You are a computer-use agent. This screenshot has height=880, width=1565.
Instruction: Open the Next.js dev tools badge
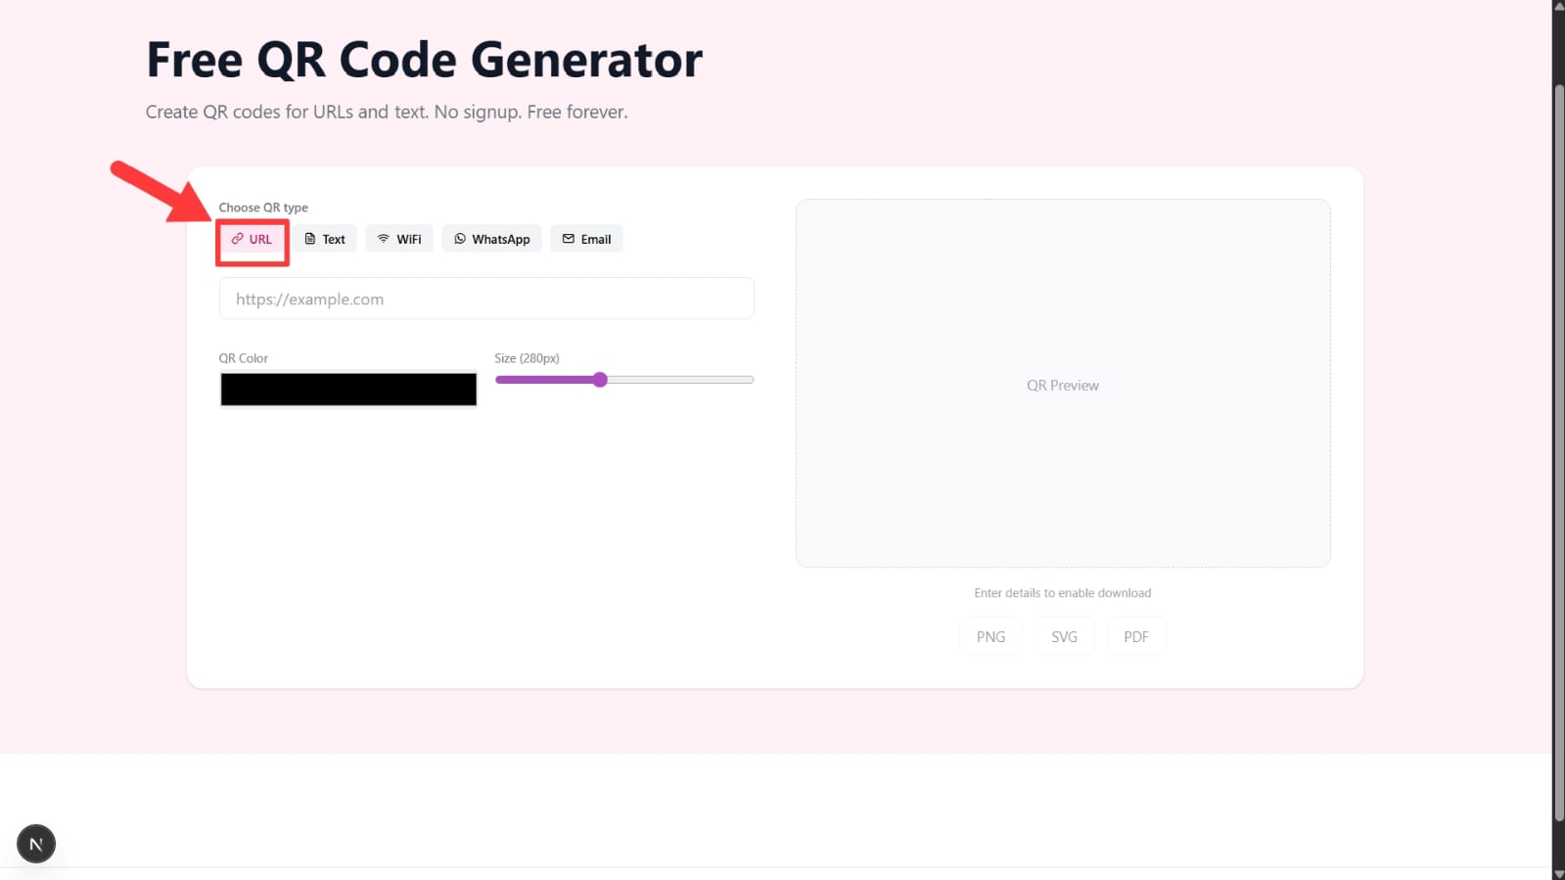click(x=36, y=844)
